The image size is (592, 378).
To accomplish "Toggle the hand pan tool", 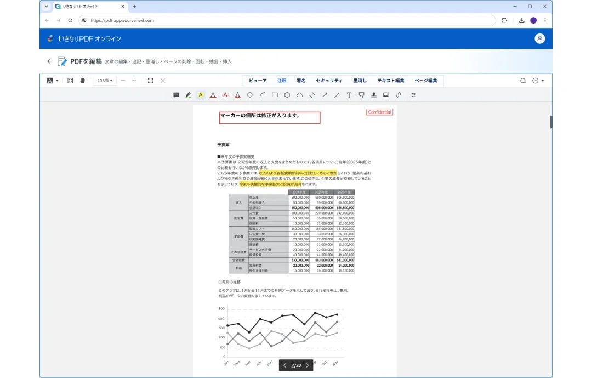I will [x=83, y=81].
